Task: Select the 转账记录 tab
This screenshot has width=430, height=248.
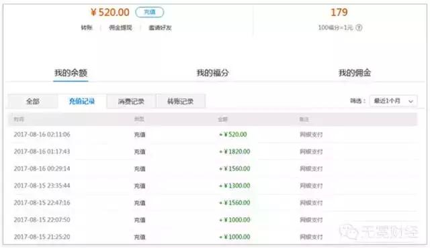Action: coord(181,101)
